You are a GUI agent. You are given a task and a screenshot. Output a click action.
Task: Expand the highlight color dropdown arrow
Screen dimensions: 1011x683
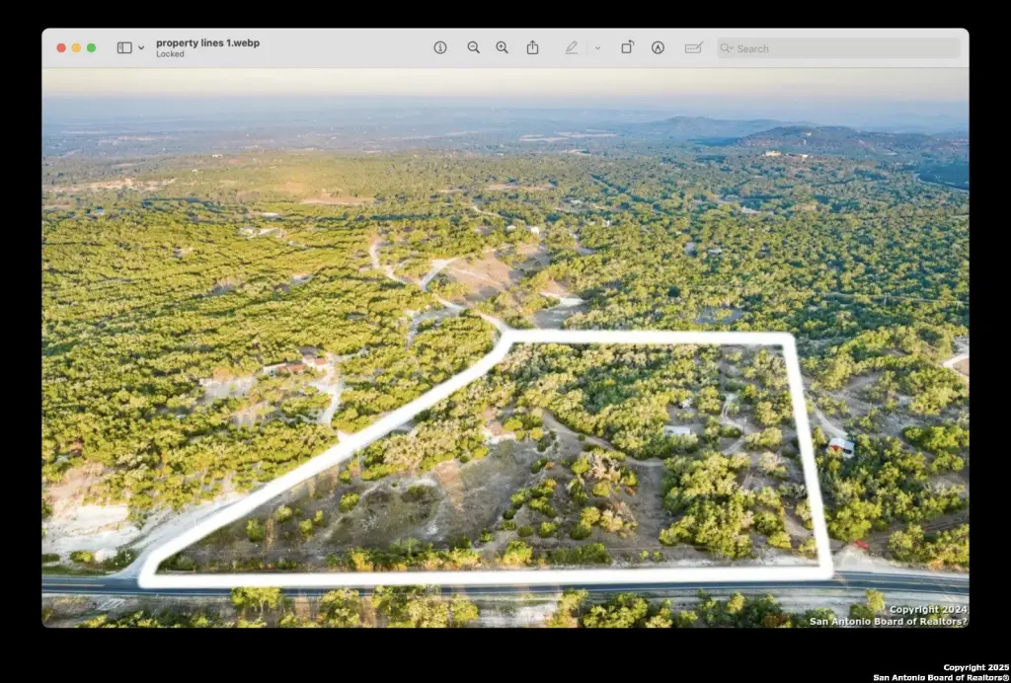[x=597, y=47]
